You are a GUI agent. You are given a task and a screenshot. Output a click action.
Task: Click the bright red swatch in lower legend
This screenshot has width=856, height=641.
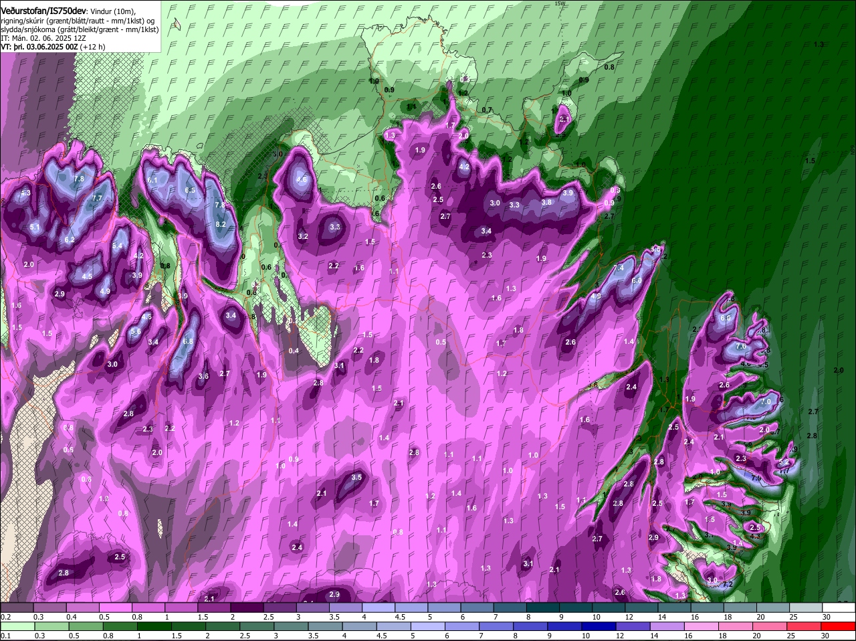[x=839, y=626]
